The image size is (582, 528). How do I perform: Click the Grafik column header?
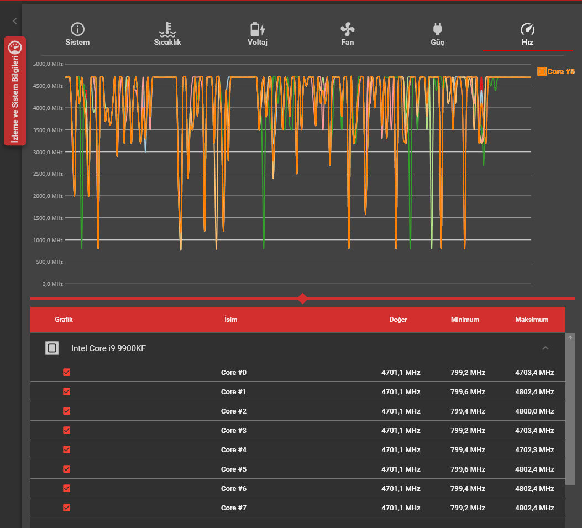tap(64, 320)
